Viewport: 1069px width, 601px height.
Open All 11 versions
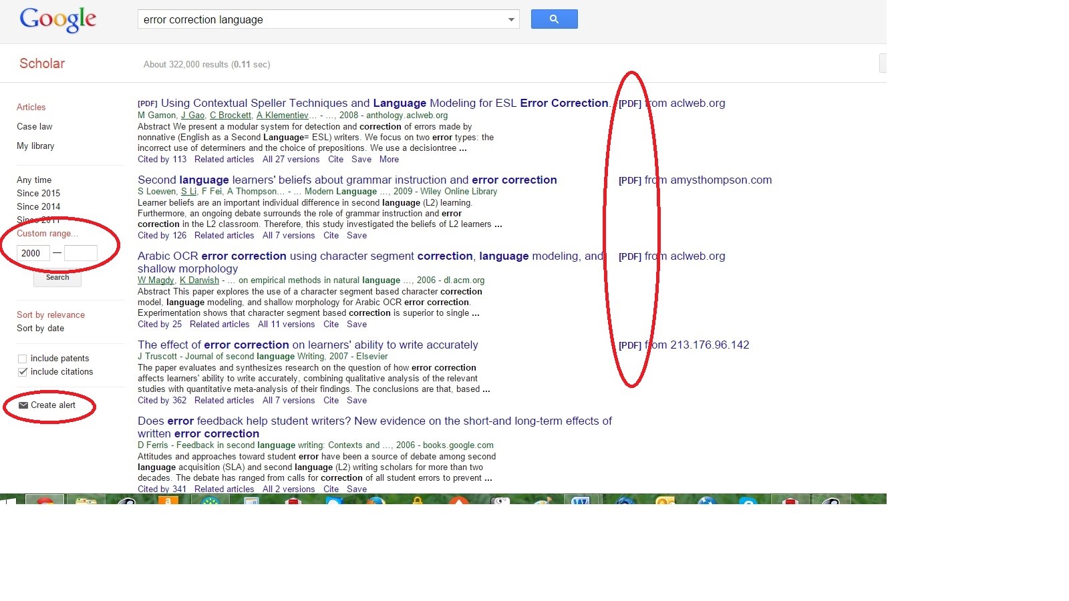coord(287,324)
